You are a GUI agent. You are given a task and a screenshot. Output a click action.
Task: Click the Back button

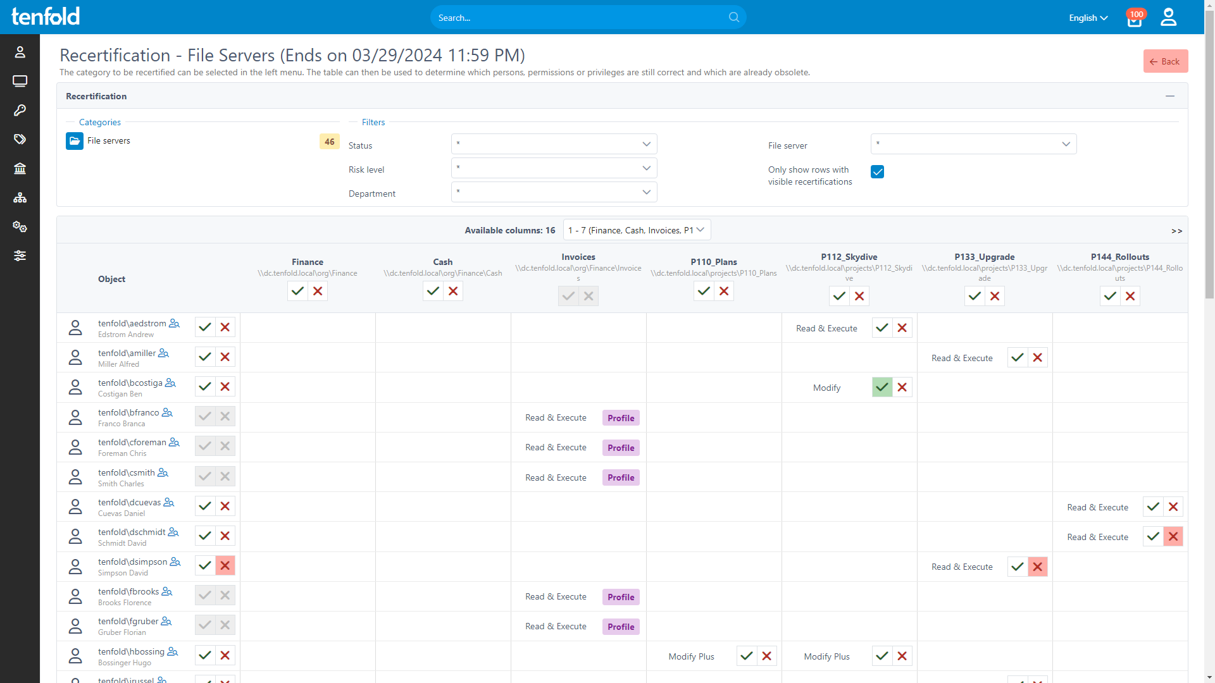coord(1165,61)
